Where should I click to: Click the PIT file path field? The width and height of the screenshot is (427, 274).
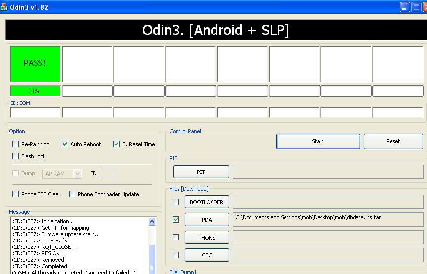coord(328,172)
